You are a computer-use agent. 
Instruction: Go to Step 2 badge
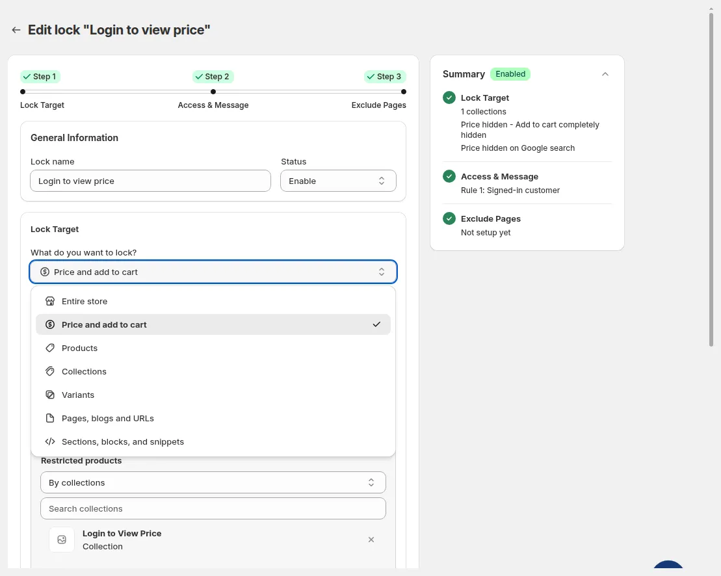213,76
